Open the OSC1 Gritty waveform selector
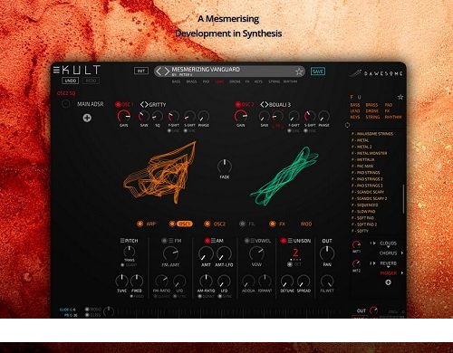453x353 pixels. [x=144, y=105]
